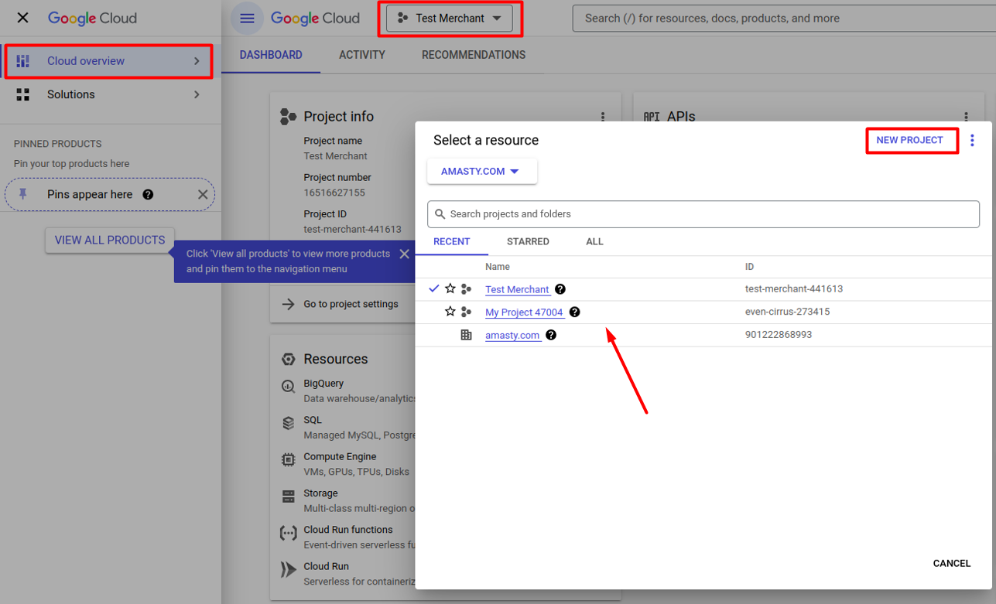The height and width of the screenshot is (604, 996).
Task: Click the New Project button
Action: click(910, 140)
